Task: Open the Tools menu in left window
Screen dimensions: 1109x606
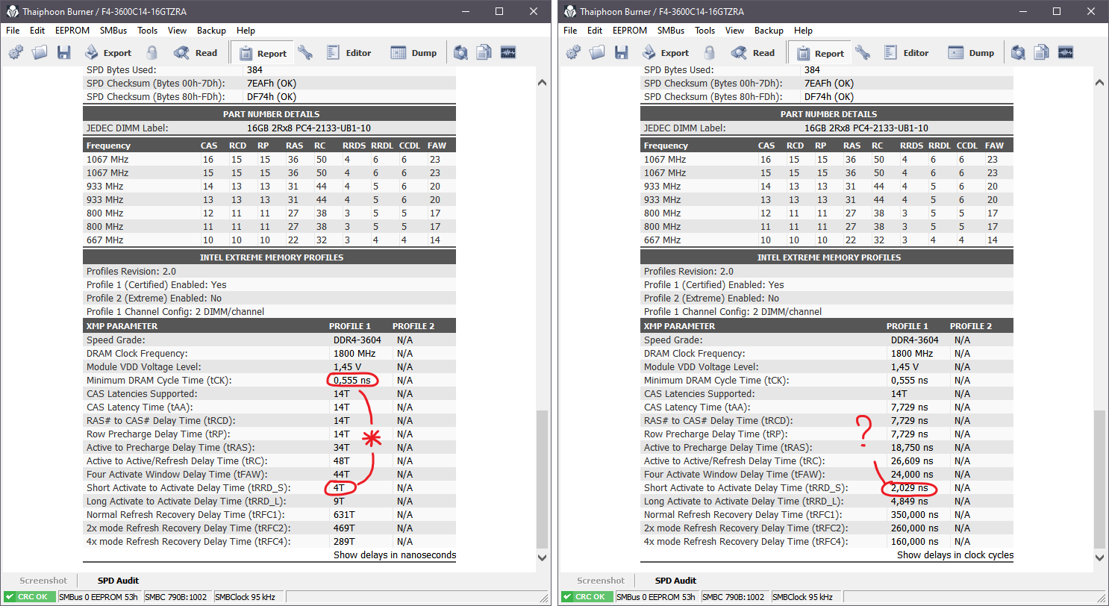Action: [148, 31]
